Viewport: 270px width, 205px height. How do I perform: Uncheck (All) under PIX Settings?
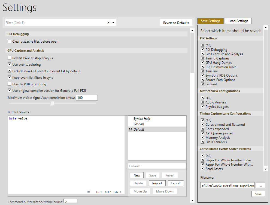coord(202,45)
